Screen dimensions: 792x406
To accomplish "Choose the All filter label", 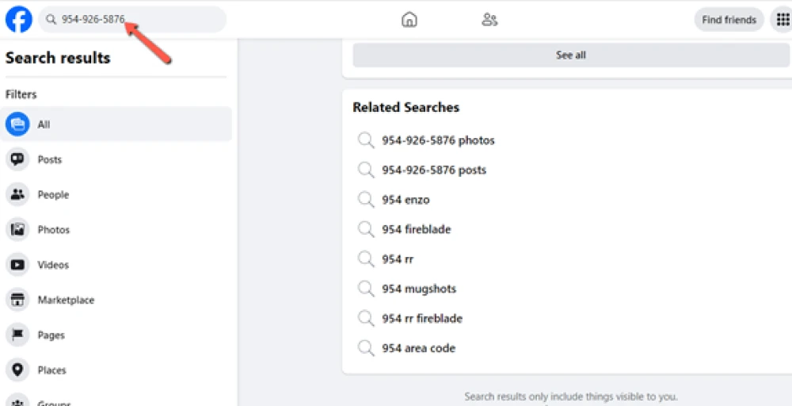I will click(x=44, y=124).
